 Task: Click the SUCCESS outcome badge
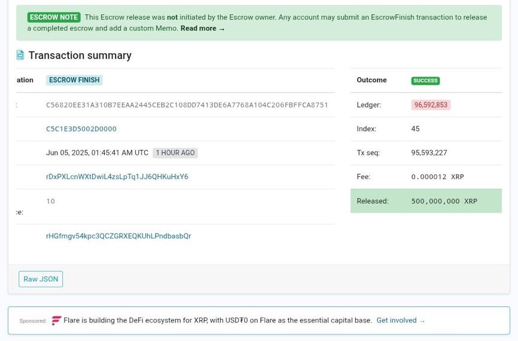[425, 81]
